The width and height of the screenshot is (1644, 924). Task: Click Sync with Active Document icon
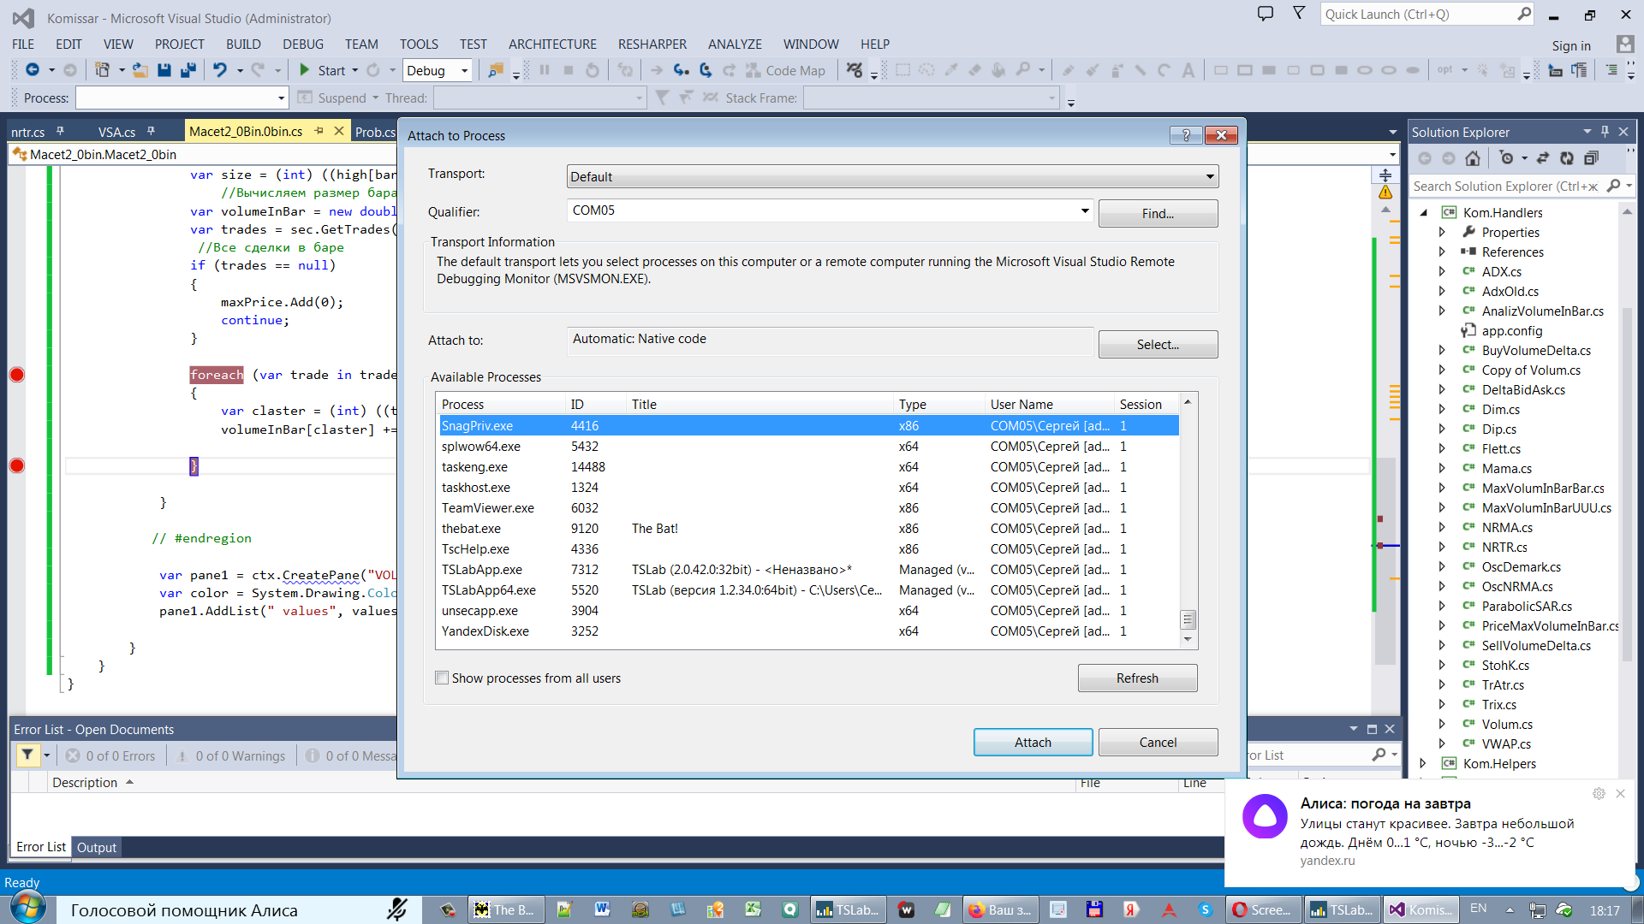pyautogui.click(x=1543, y=158)
